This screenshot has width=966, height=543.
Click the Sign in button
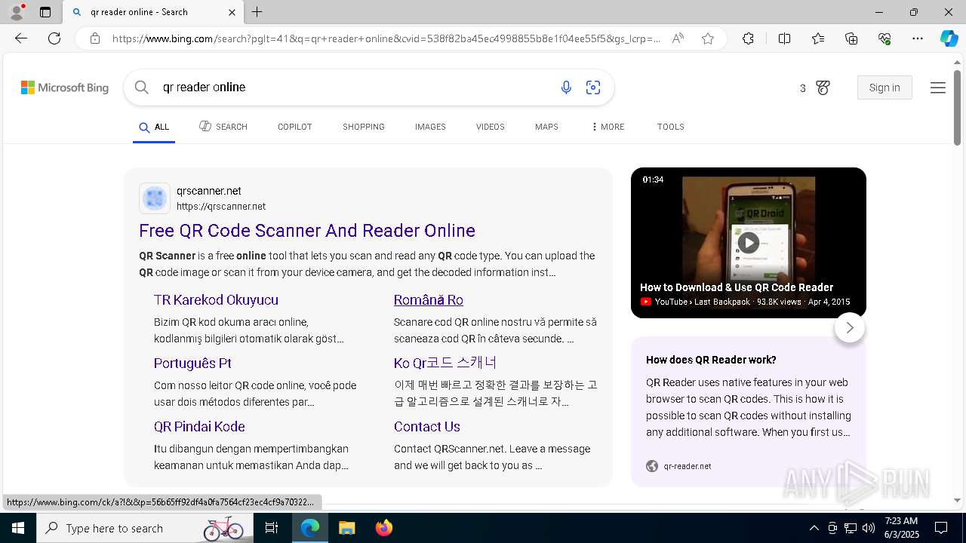coord(884,87)
